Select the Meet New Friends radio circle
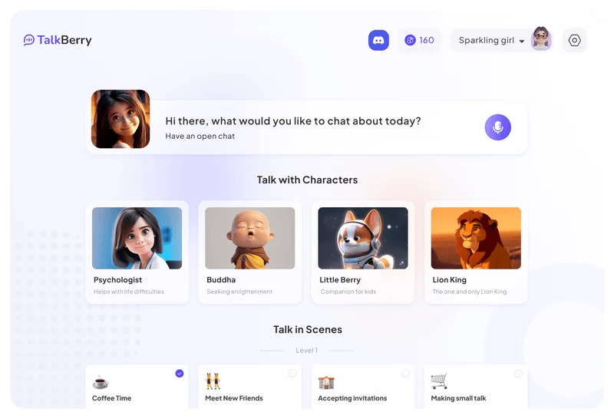The width and height of the screenshot is (614, 419). [292, 374]
